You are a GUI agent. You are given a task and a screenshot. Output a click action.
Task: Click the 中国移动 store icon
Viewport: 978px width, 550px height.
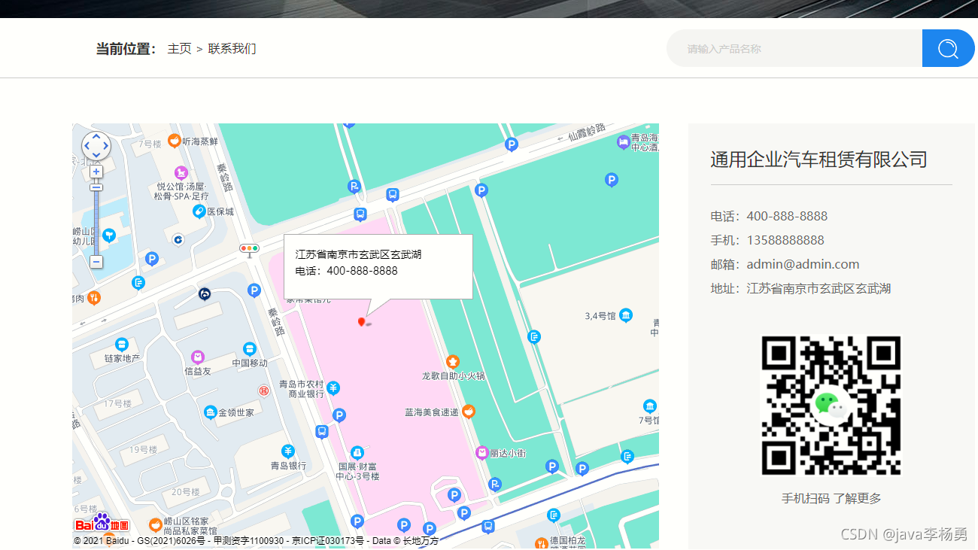(250, 349)
